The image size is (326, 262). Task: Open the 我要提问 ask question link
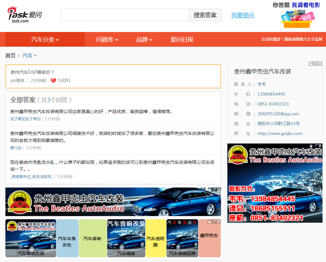coord(243,15)
